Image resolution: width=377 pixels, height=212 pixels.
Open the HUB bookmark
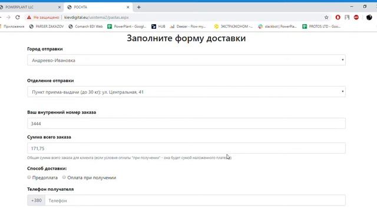tap(158, 26)
